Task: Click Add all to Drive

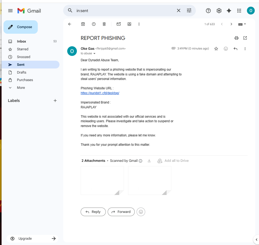Action: click(173, 161)
